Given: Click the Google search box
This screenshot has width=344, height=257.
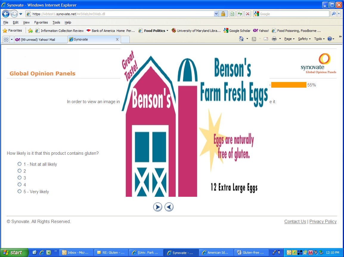Looking at the screenshot, I should [x=291, y=14].
